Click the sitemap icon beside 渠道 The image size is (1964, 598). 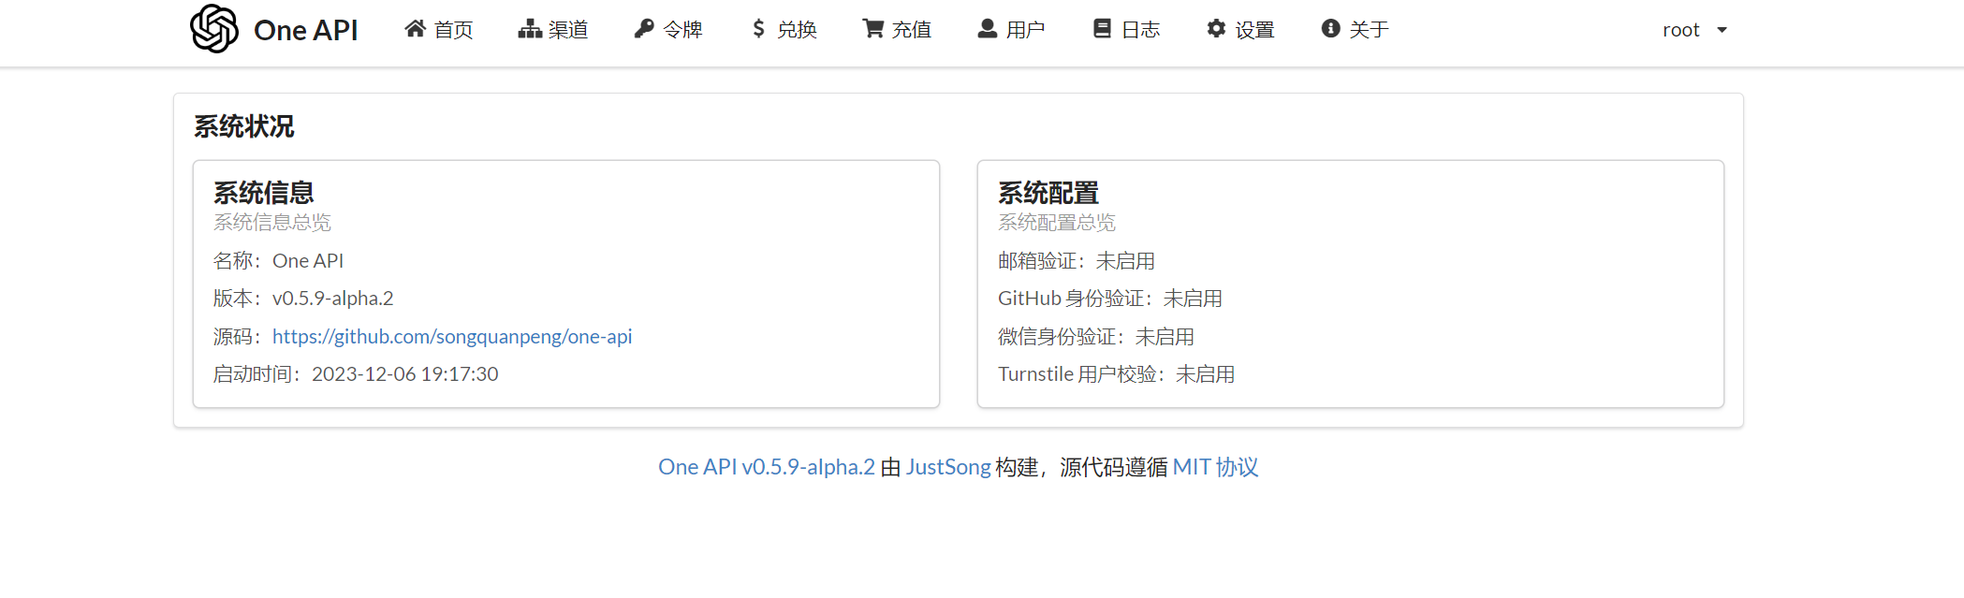[x=530, y=29]
